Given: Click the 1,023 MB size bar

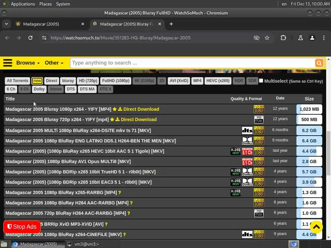Looking at the screenshot, I should click(309, 109).
